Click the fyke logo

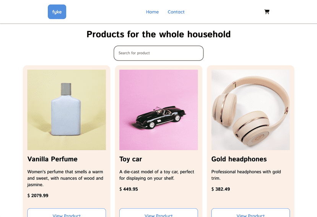(x=57, y=12)
